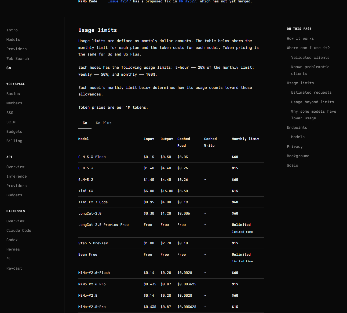Screen dimensions: 347x313
Task: Go to Models in the top sidebar section
Action: click(13, 39)
